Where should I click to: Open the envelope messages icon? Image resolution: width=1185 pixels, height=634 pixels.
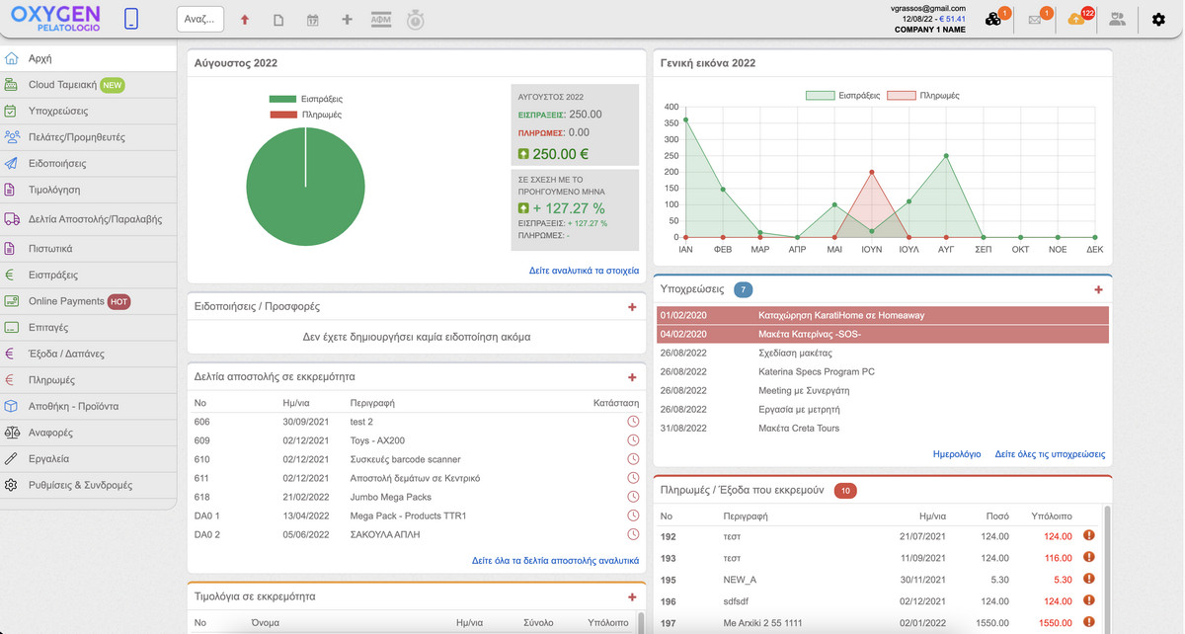coord(1035,19)
